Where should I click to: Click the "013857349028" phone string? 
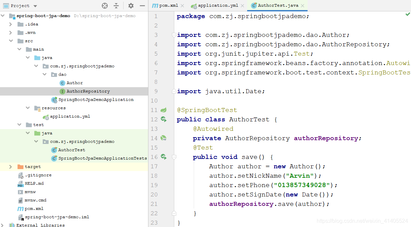302,185
